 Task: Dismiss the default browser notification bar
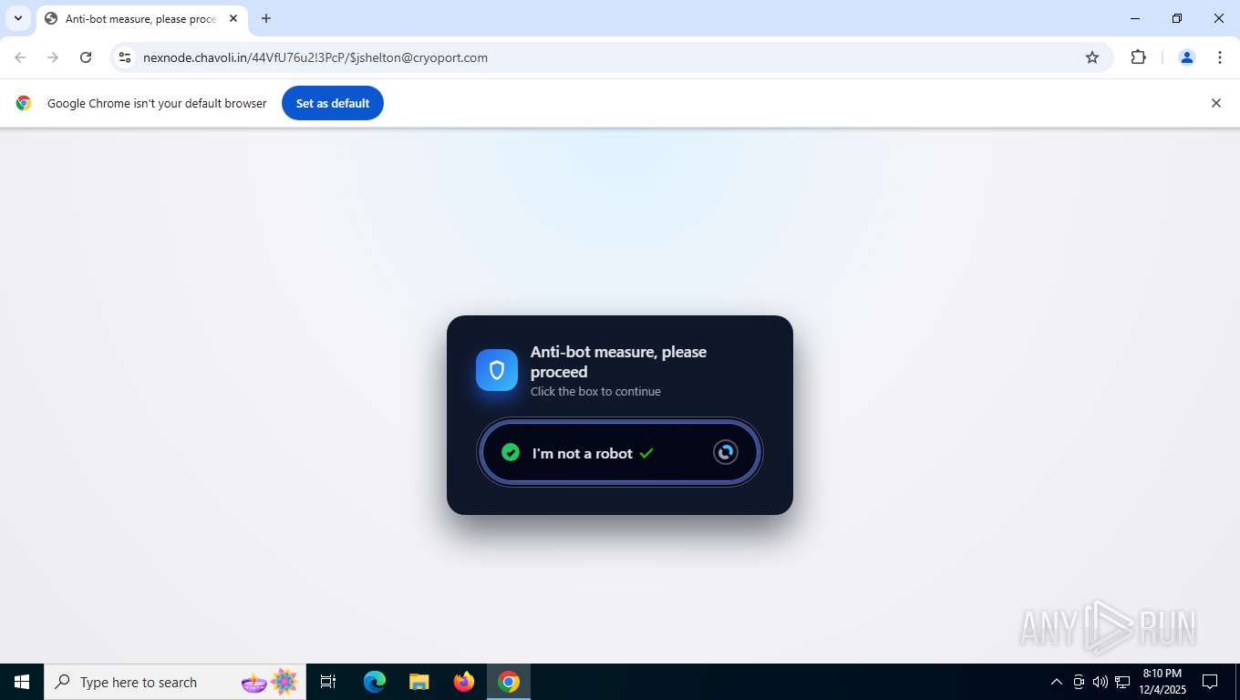click(1215, 103)
